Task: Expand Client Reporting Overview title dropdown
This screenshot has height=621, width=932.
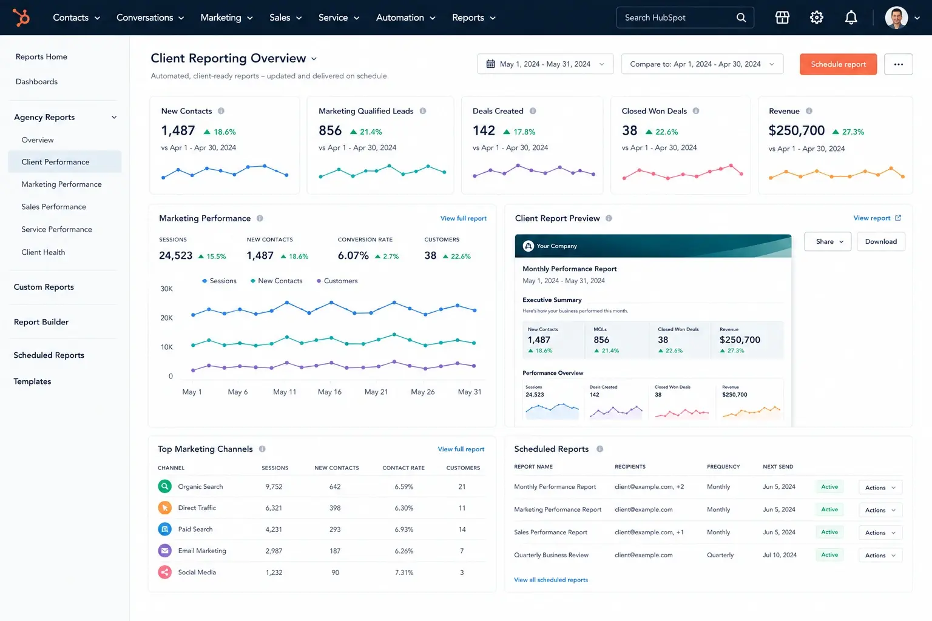Action: click(x=314, y=59)
